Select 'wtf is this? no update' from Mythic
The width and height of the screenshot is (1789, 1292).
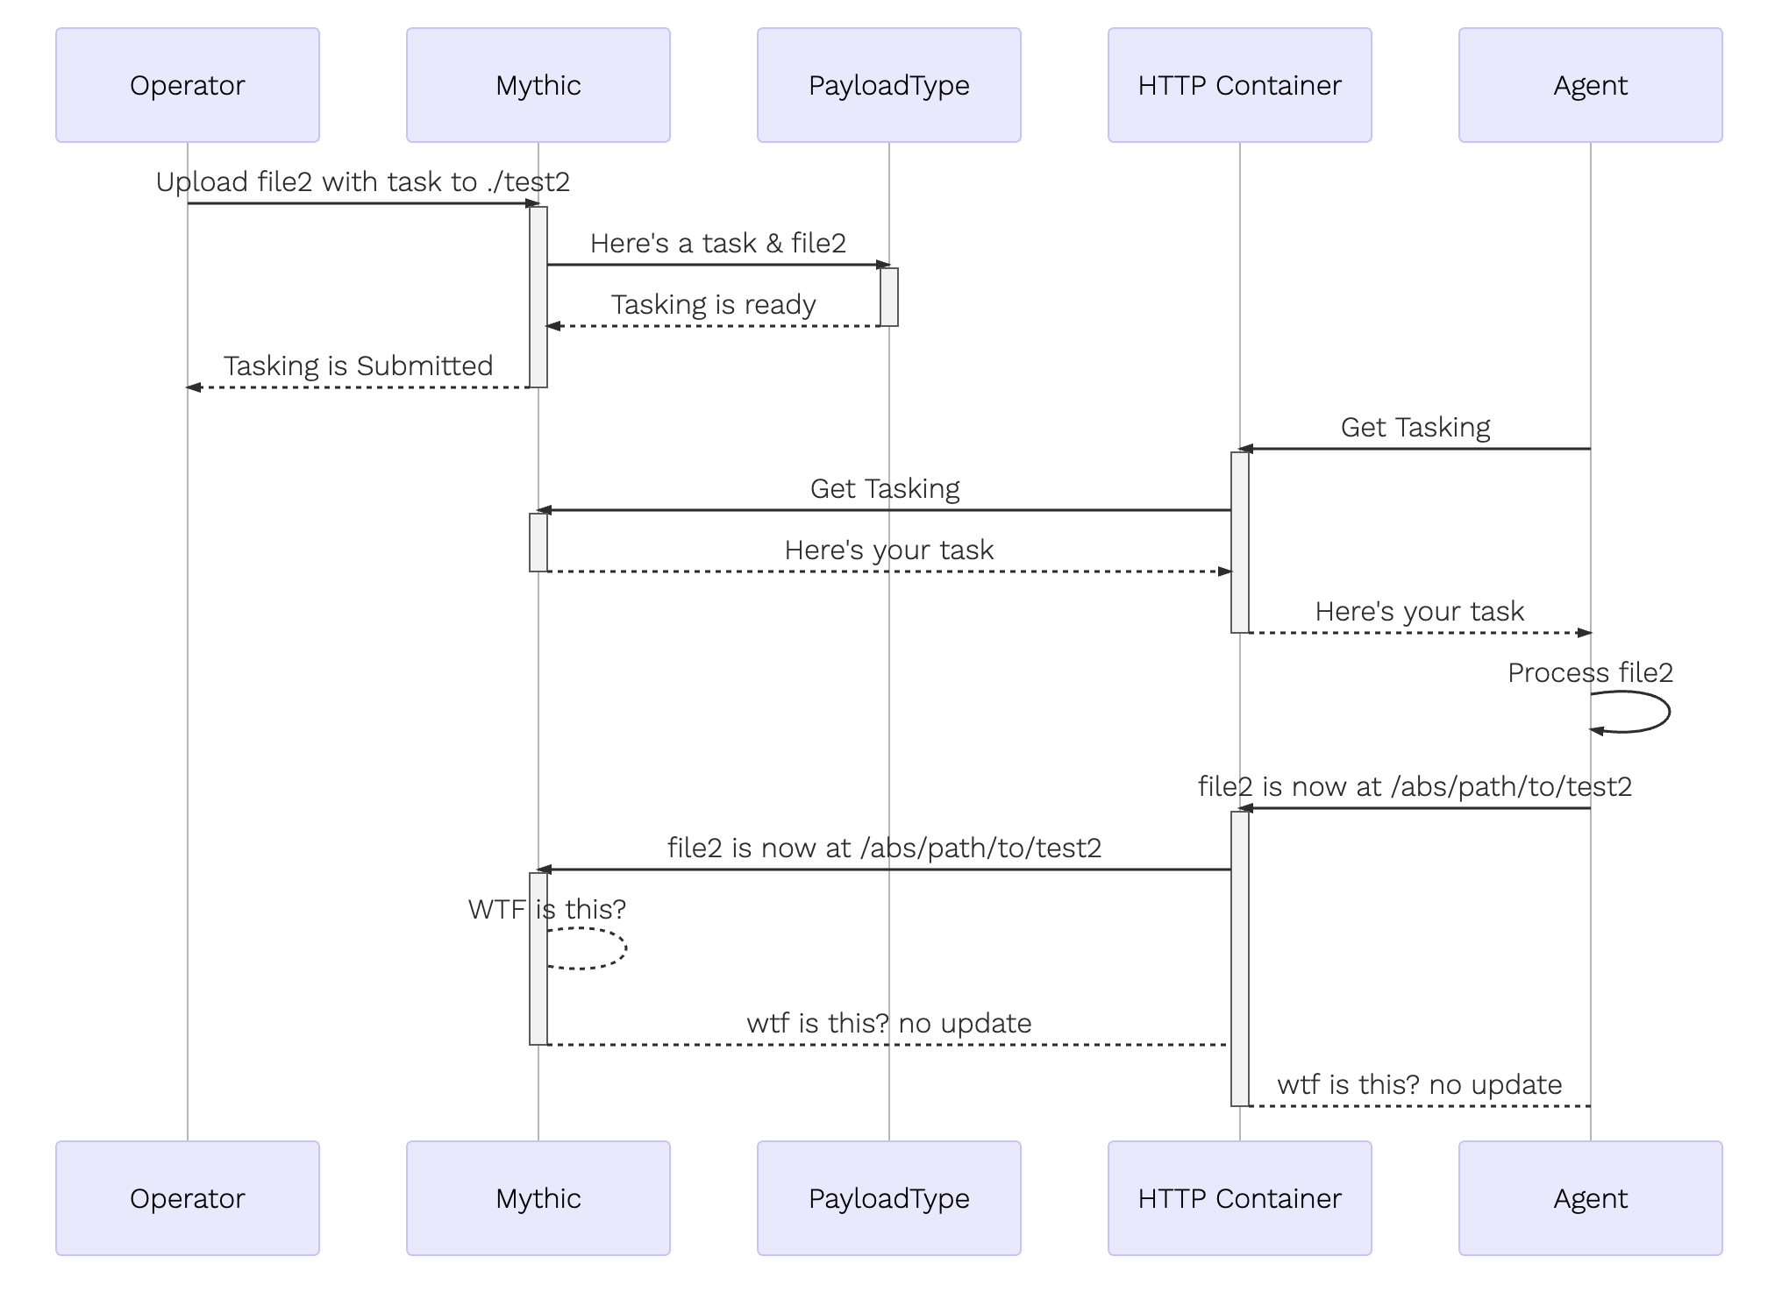tap(889, 1024)
